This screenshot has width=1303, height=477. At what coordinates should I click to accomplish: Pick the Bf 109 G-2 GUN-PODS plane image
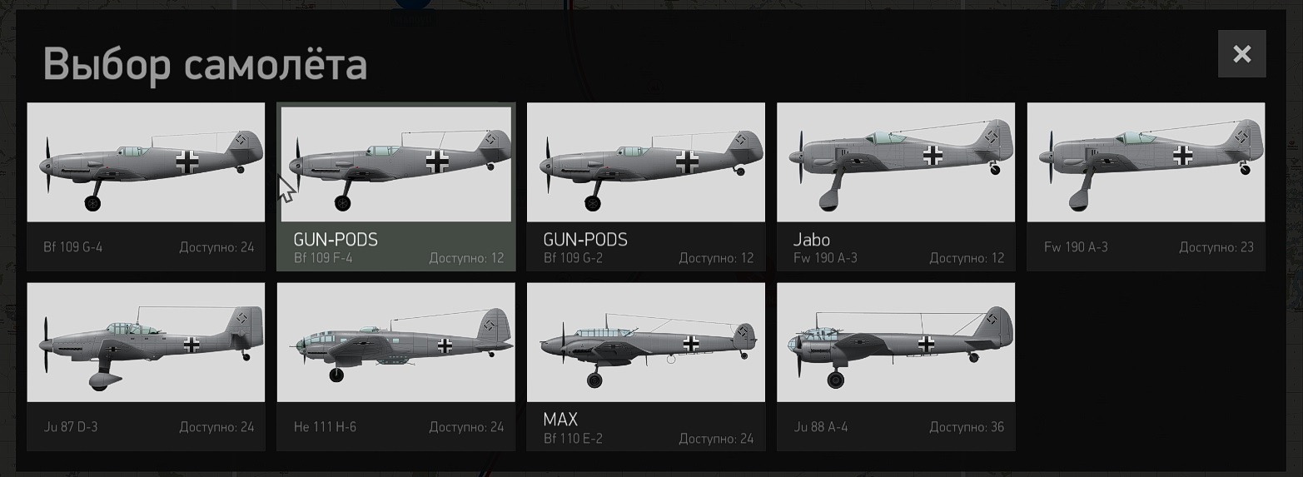click(x=646, y=162)
